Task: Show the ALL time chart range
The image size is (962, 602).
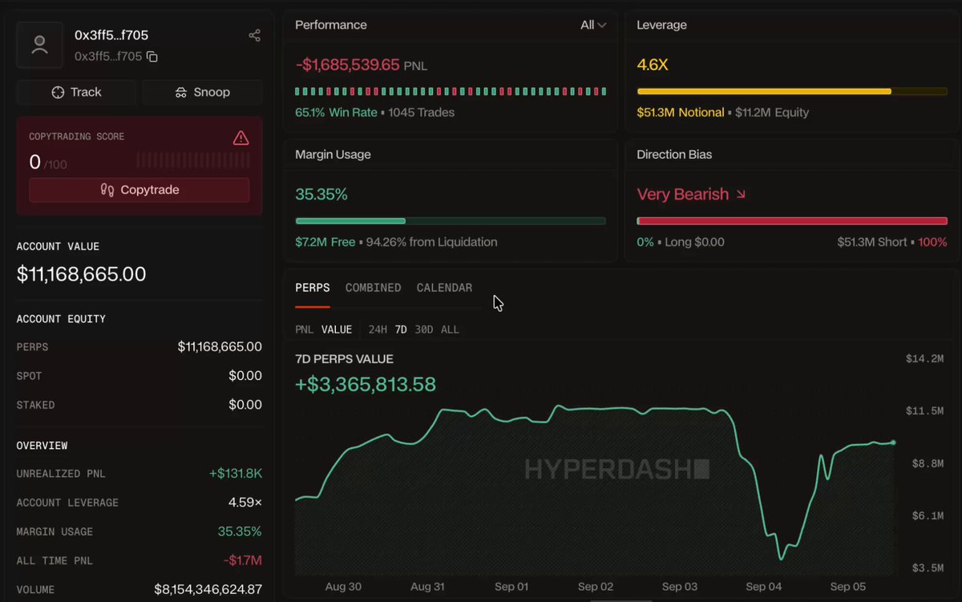Action: click(450, 329)
